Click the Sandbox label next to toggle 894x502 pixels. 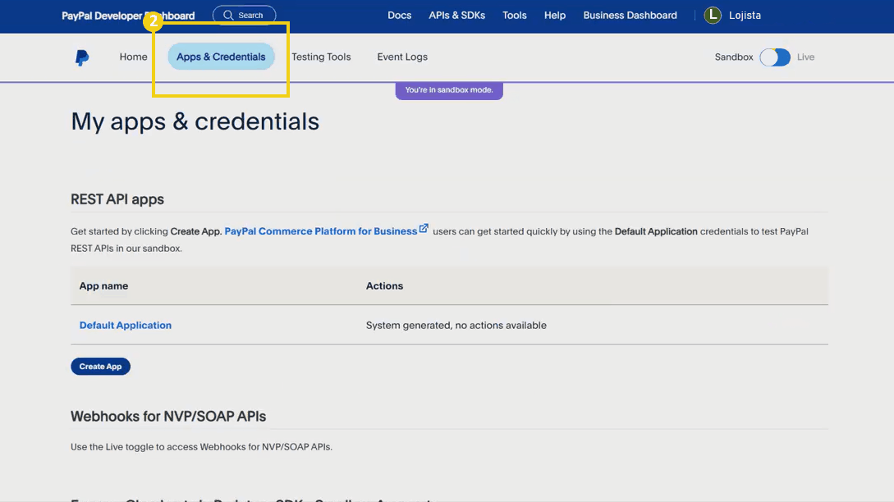coord(734,57)
